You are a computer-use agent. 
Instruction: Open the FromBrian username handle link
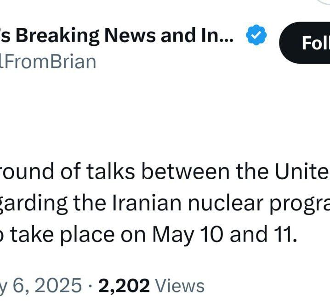(x=48, y=62)
